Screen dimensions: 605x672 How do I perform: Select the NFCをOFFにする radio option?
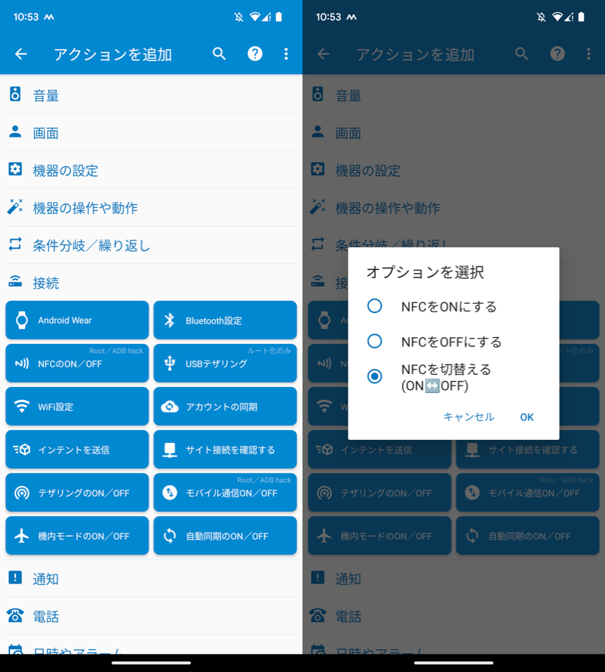click(x=374, y=342)
